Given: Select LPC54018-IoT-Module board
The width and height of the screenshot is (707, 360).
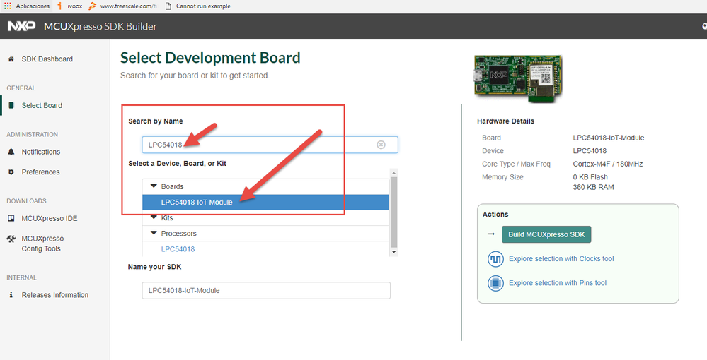Looking at the screenshot, I should (265, 202).
